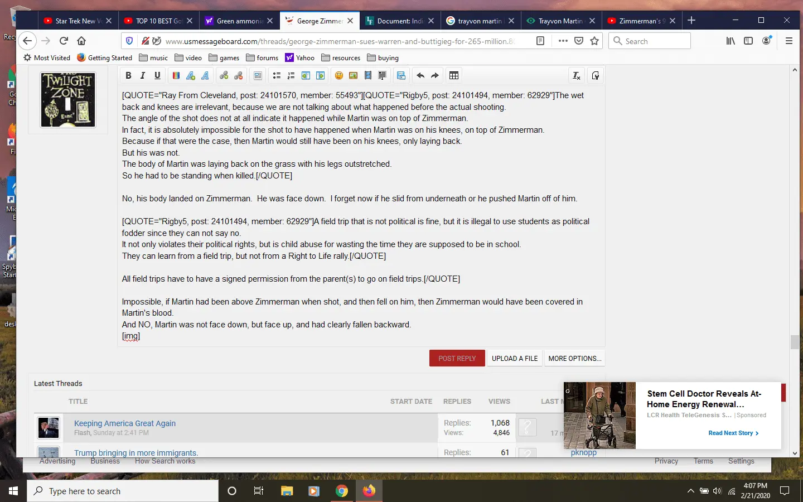Open the font family tool
Screen dimensions: 803x502
pos(205,76)
